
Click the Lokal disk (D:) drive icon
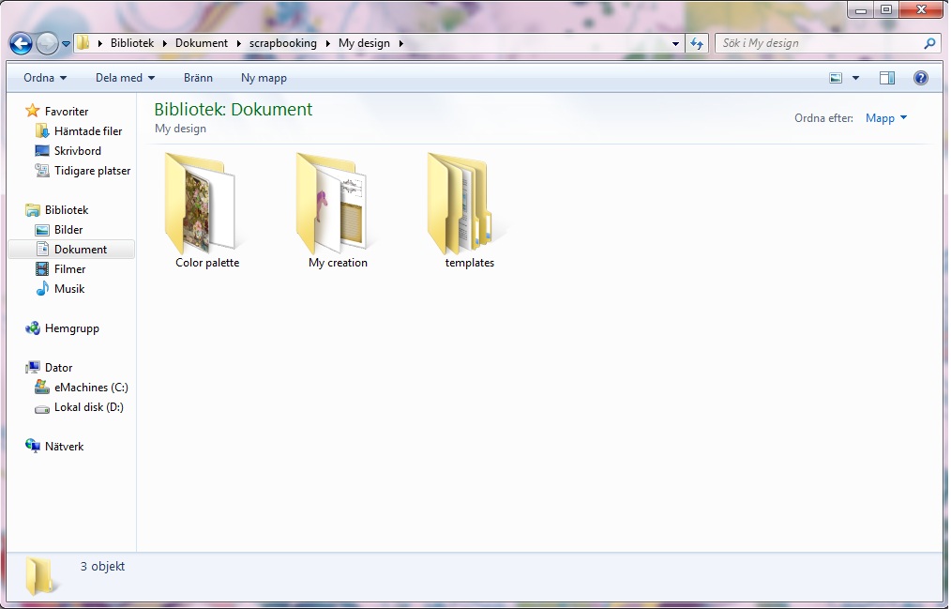click(42, 408)
